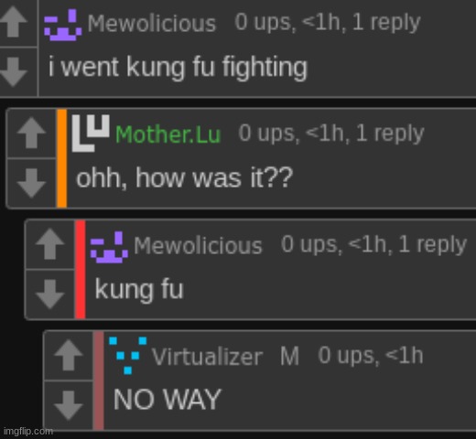
Task: Click Virtualizer's blue pixel avatar icon
Action: pos(128,356)
